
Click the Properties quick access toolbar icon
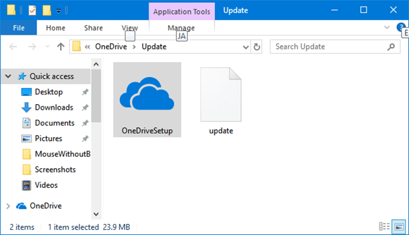[x=32, y=11]
